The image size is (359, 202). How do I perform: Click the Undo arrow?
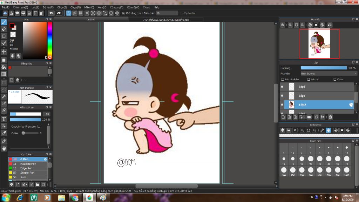point(51,13)
